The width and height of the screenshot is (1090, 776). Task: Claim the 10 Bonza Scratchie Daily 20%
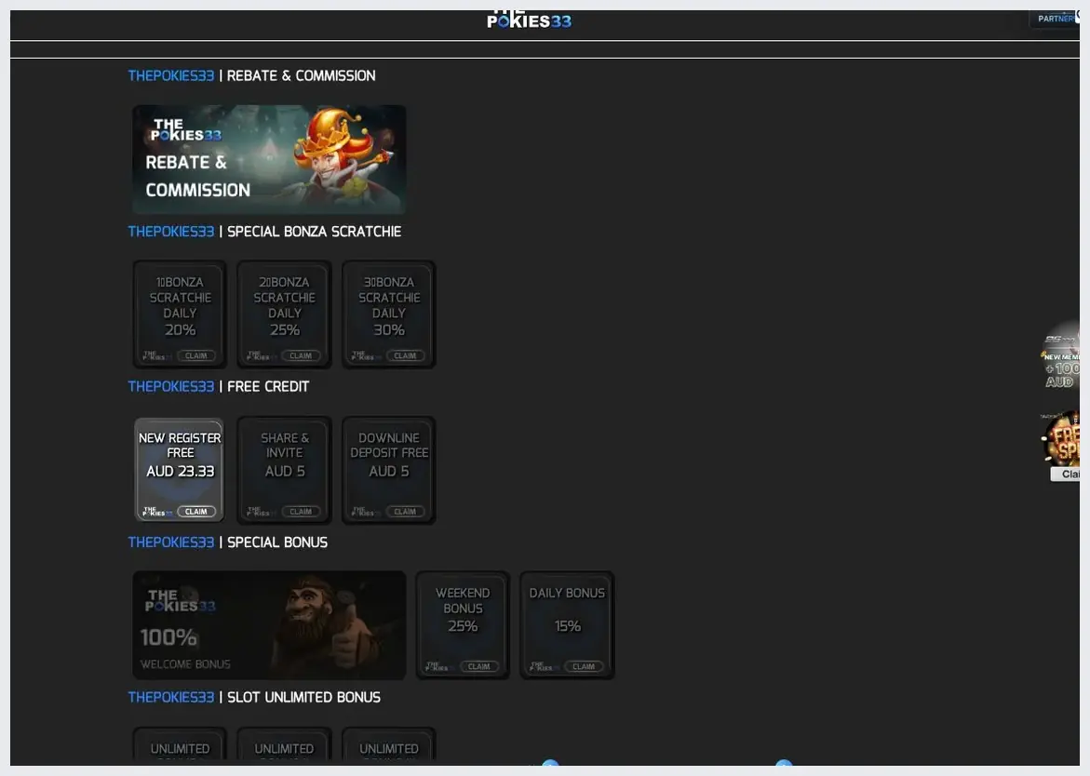[196, 355]
